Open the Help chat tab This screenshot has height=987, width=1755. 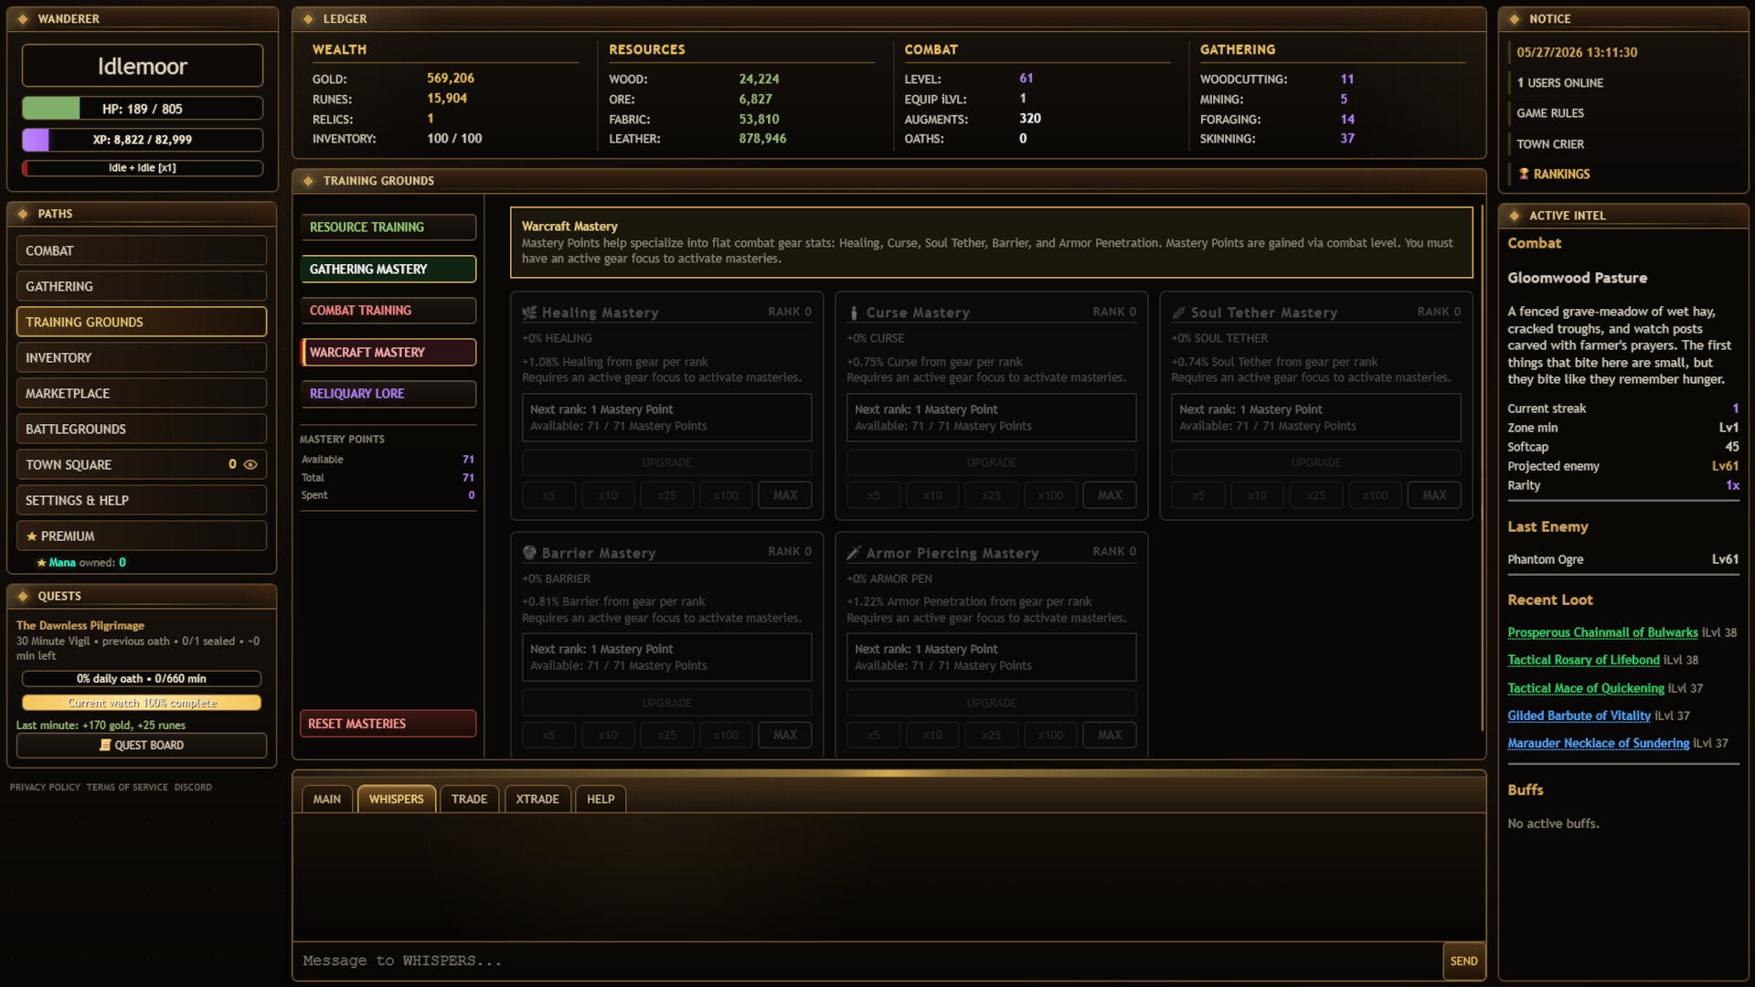pos(601,799)
